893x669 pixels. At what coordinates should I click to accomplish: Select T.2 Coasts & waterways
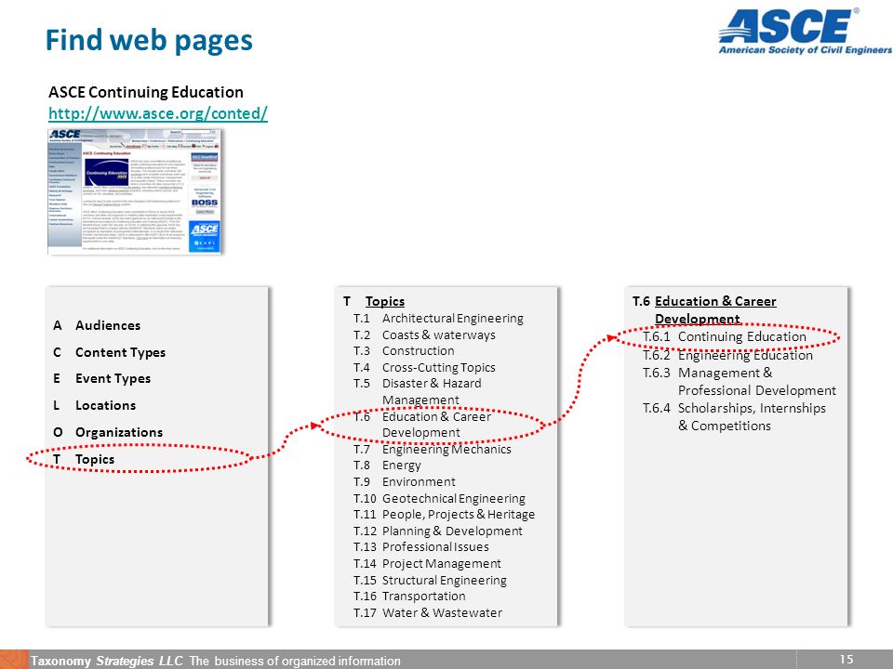[x=424, y=335]
